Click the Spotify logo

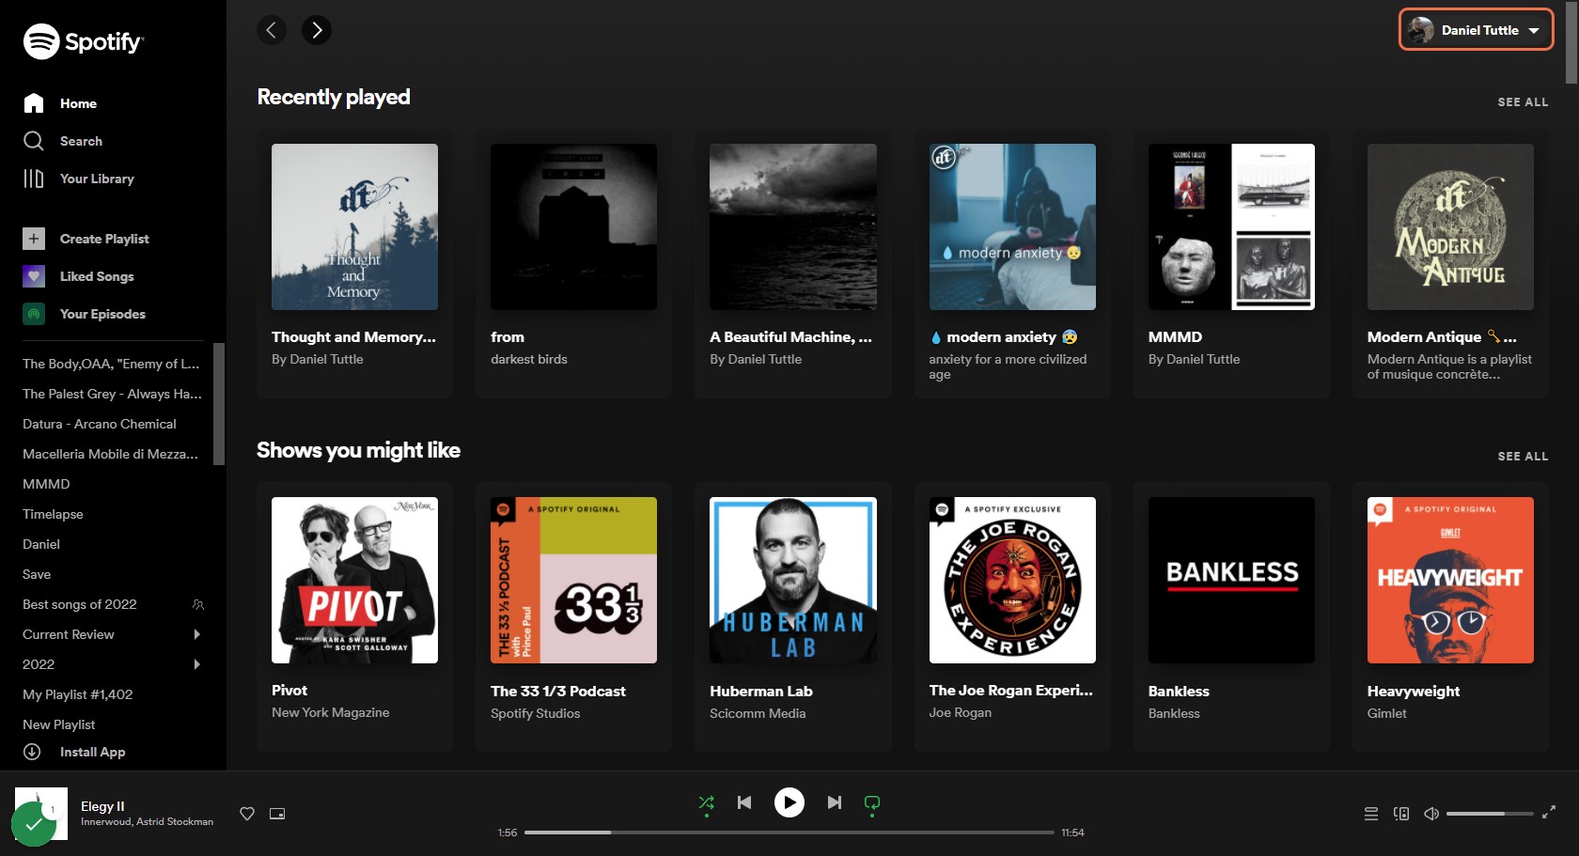[83, 41]
